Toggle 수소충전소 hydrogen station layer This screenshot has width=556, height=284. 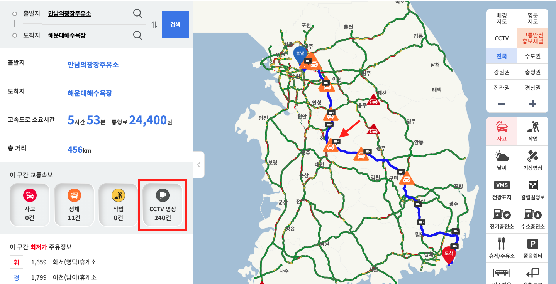pyautogui.click(x=533, y=219)
